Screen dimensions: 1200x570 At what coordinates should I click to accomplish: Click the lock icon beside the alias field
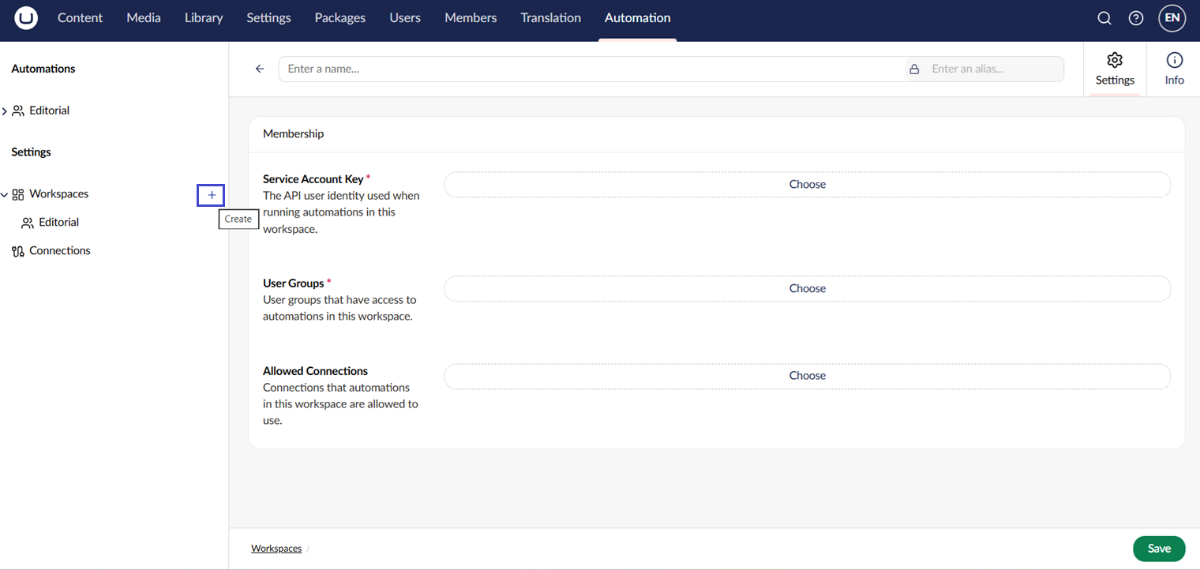tap(914, 69)
